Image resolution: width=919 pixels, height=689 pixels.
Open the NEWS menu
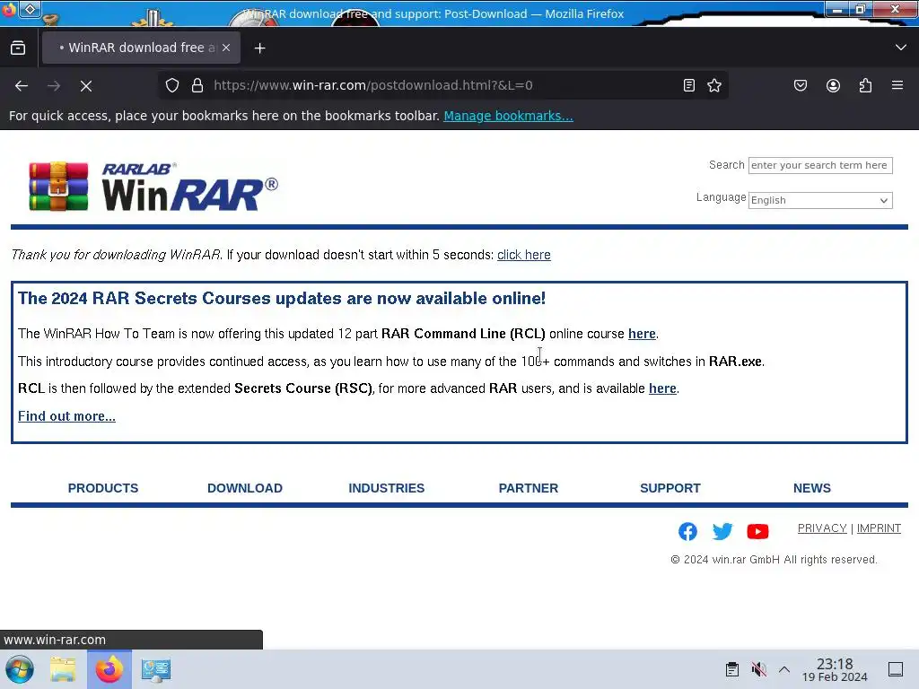pos(811,488)
